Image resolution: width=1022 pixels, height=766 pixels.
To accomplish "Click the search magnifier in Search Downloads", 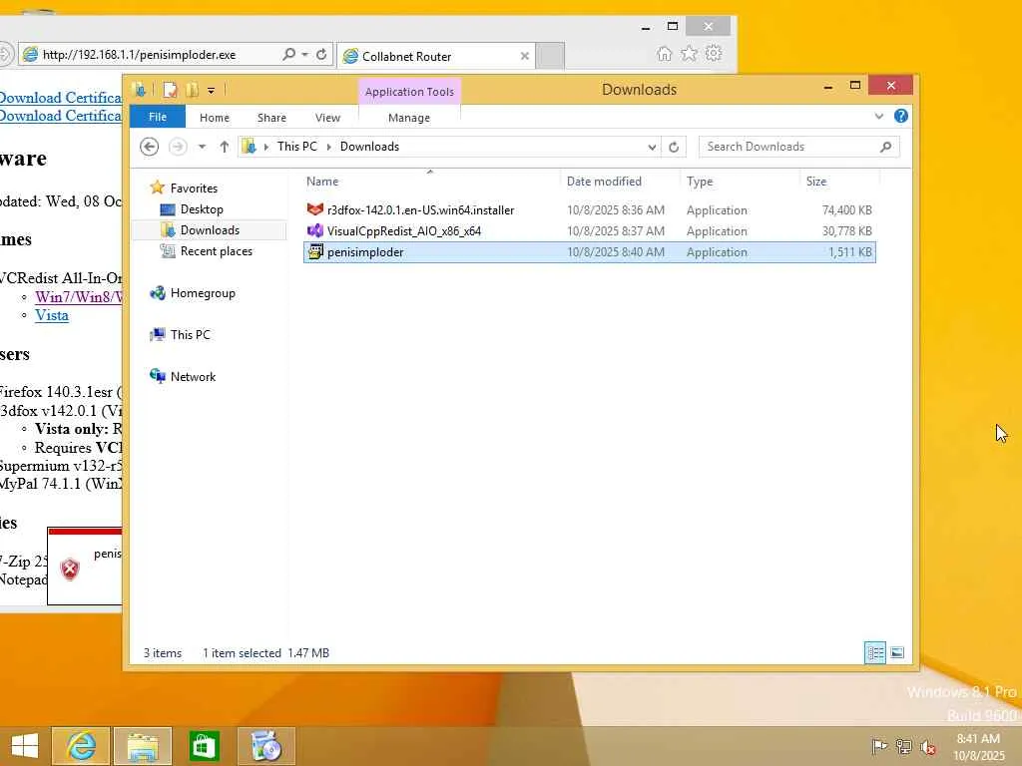I will click(x=885, y=147).
